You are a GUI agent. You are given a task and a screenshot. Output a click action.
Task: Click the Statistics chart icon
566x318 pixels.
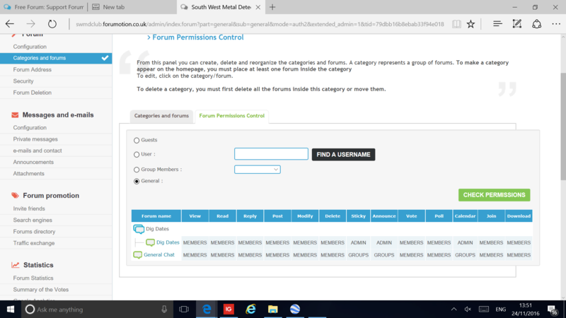tap(15, 265)
